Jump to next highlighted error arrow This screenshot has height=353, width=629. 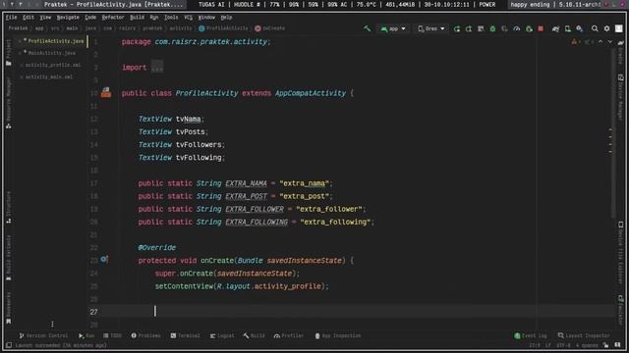point(609,41)
